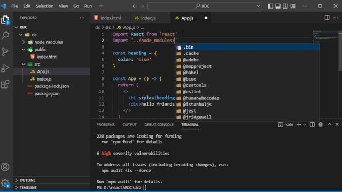Open the Explorer view in activity bar
This screenshot has width=342, height=192.
coord(5,20)
